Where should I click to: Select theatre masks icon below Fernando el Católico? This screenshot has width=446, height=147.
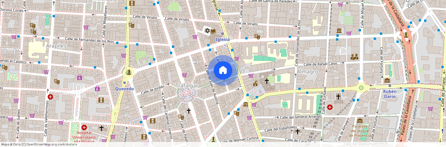point(4,67)
